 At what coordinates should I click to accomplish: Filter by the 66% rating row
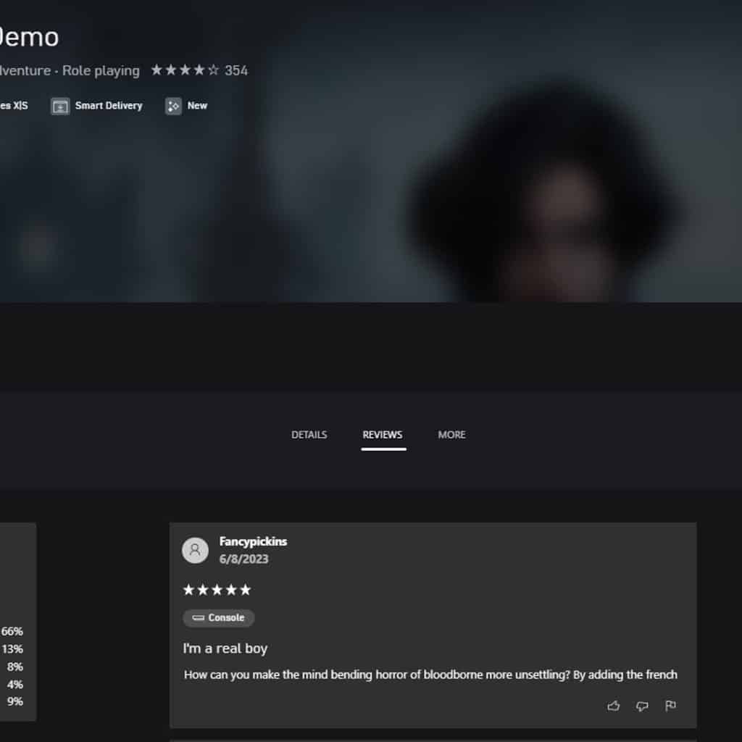[12, 631]
